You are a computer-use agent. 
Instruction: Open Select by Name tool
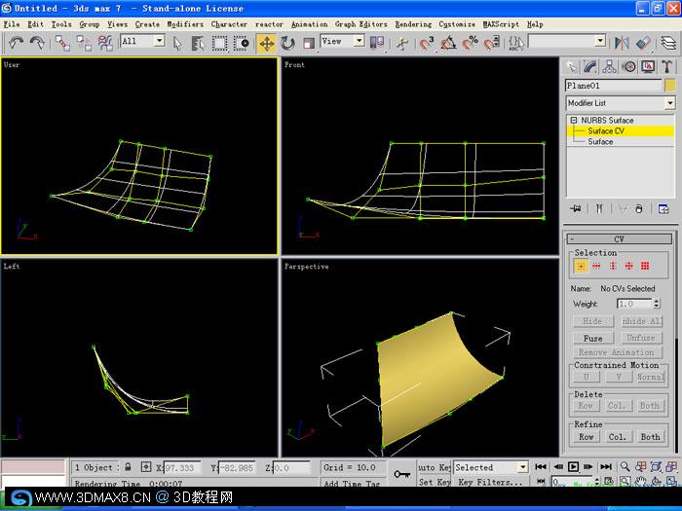pos(199,43)
